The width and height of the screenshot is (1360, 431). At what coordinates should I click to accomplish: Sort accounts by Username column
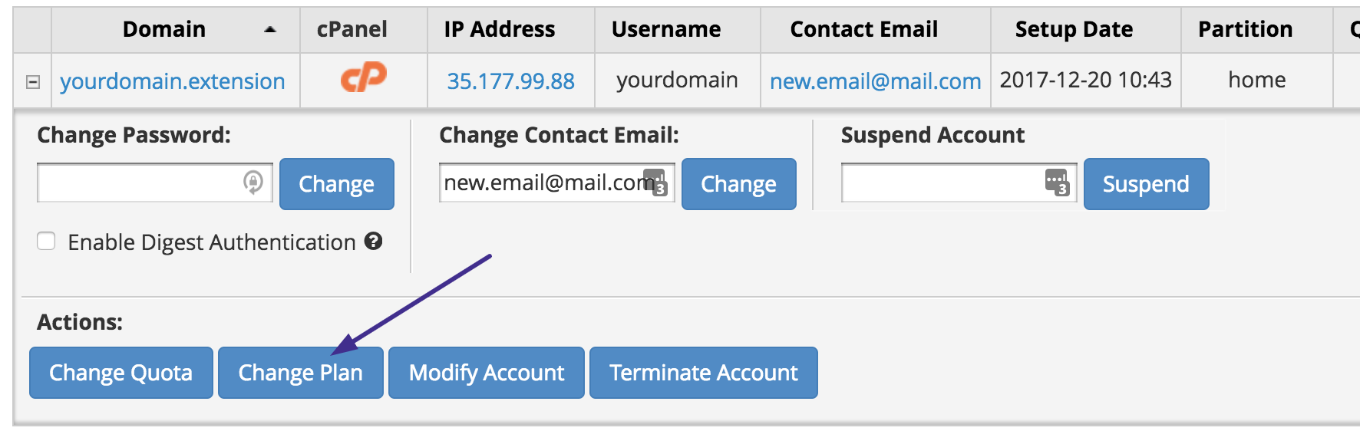tap(665, 29)
